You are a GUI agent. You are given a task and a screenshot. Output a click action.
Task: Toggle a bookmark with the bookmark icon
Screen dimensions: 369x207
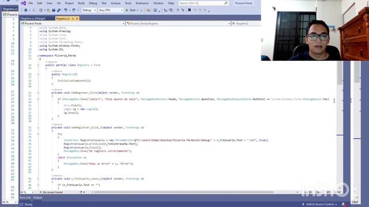pos(190,10)
